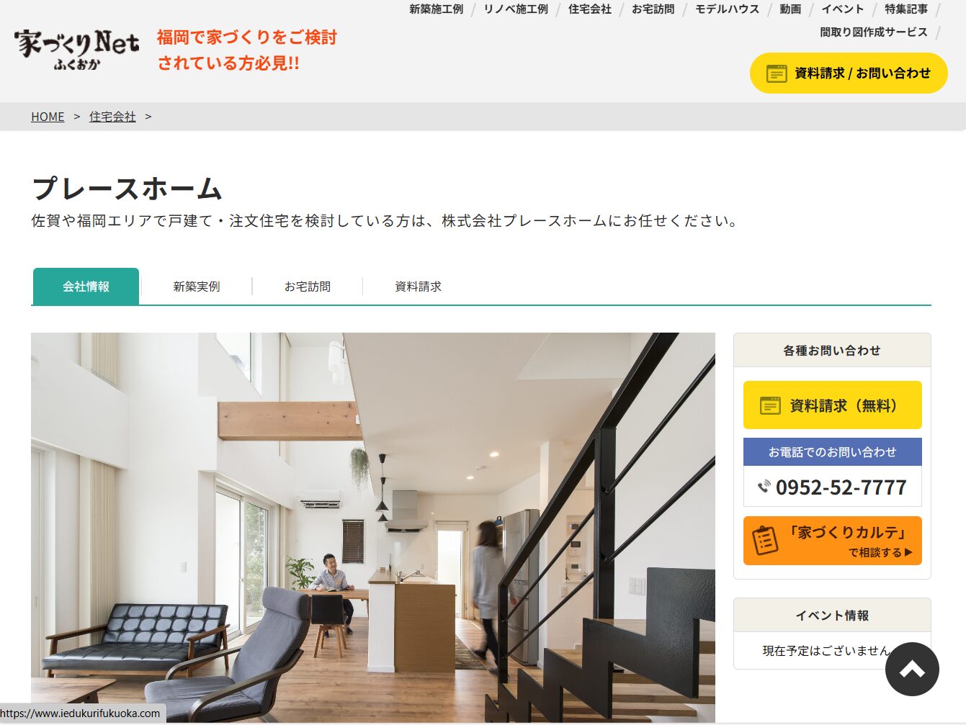966x725 pixels.
Task: Click the form icon in header 資料請求 button
Action: (777, 73)
